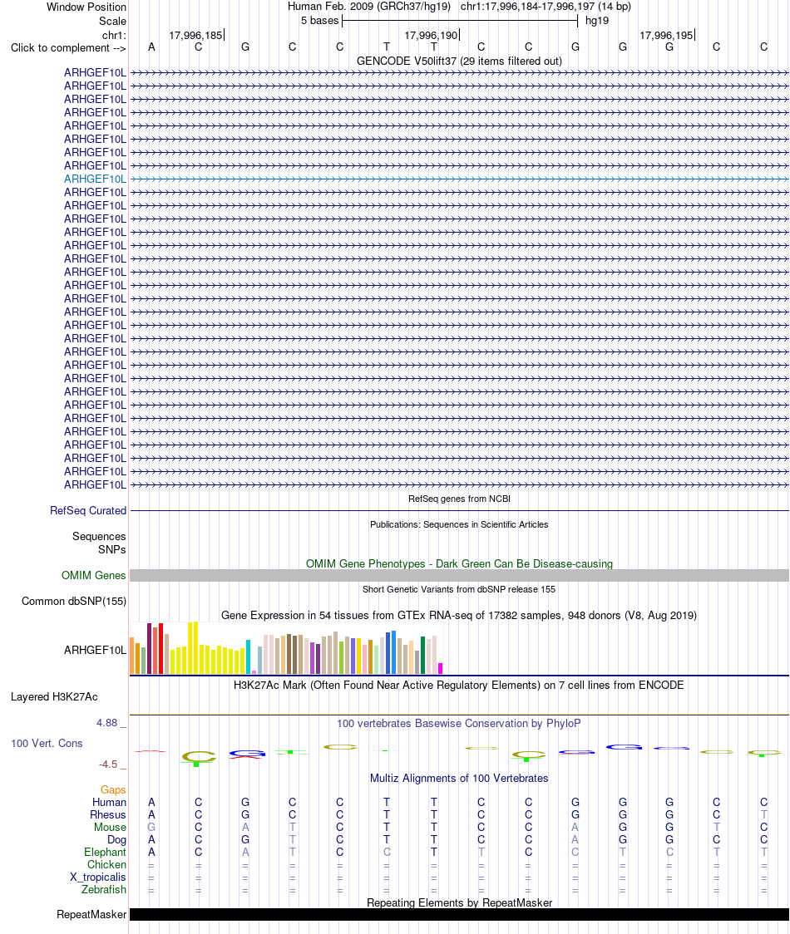The height and width of the screenshot is (934, 790).
Task: Open 'Multiz Alignments of 100 Vertebrates' title
Action: point(459,778)
